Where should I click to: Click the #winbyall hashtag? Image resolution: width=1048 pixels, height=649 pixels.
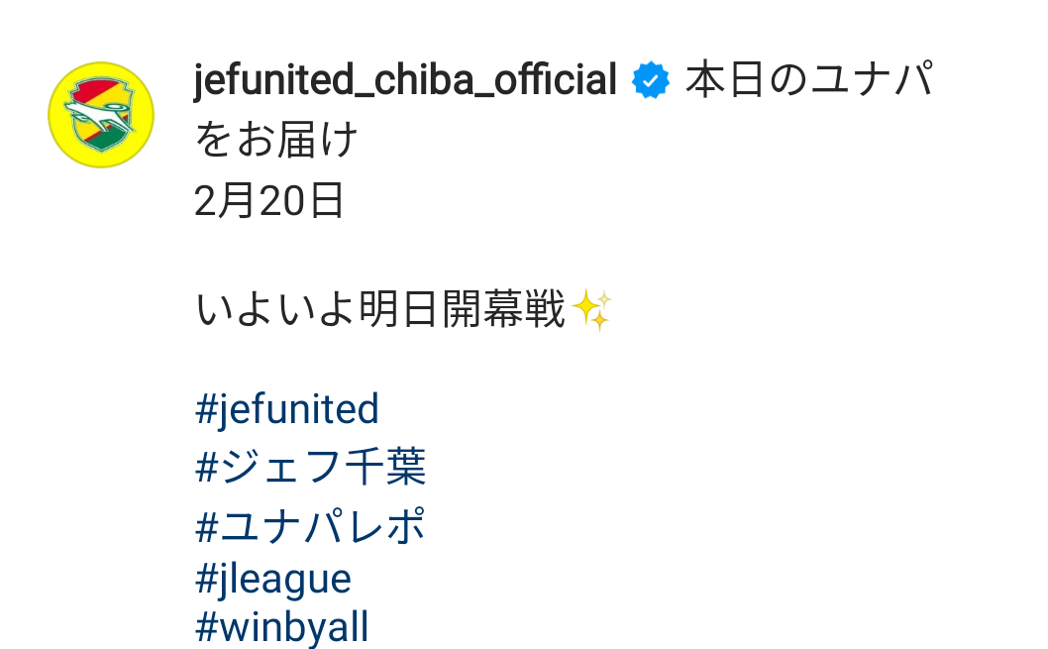click(282, 628)
